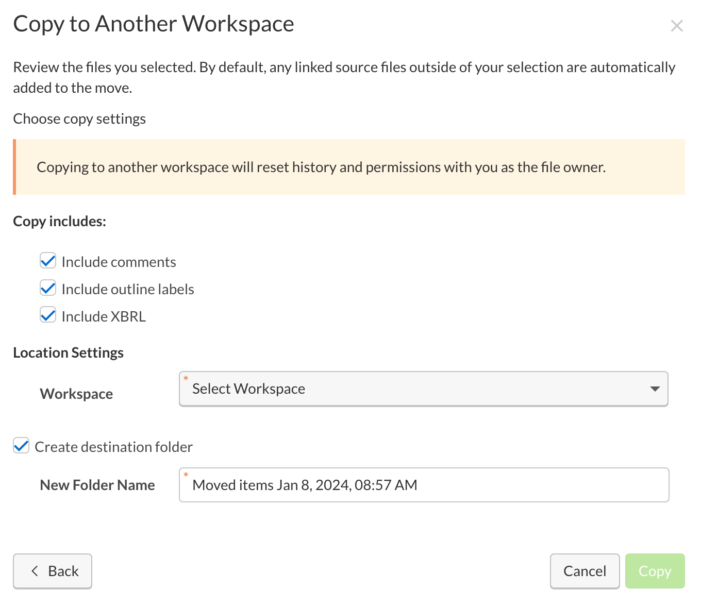This screenshot has width=701, height=606.
Task: Click the "Include comments" label text
Action: pos(119,262)
